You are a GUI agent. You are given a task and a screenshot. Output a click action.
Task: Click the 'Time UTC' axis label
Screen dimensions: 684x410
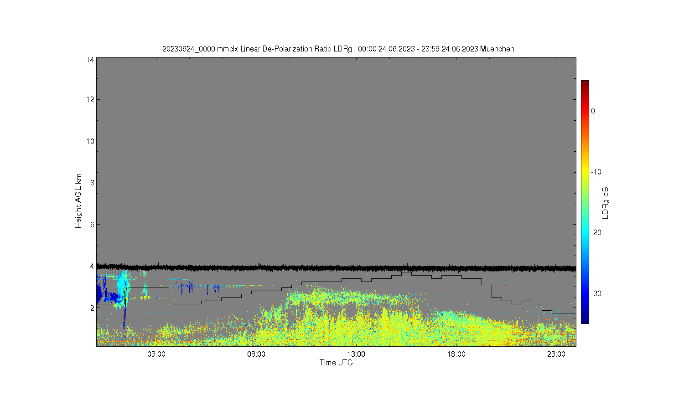[x=336, y=363]
